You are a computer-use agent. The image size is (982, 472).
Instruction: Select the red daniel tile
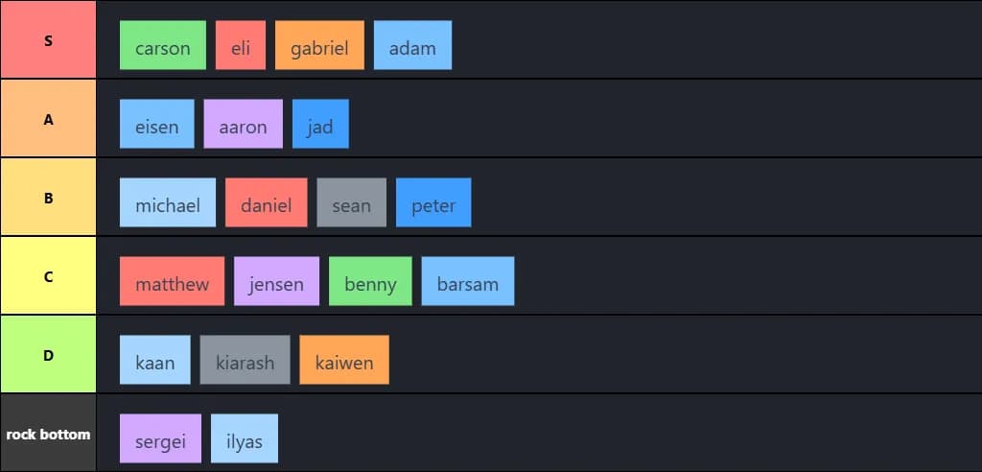[266, 202]
